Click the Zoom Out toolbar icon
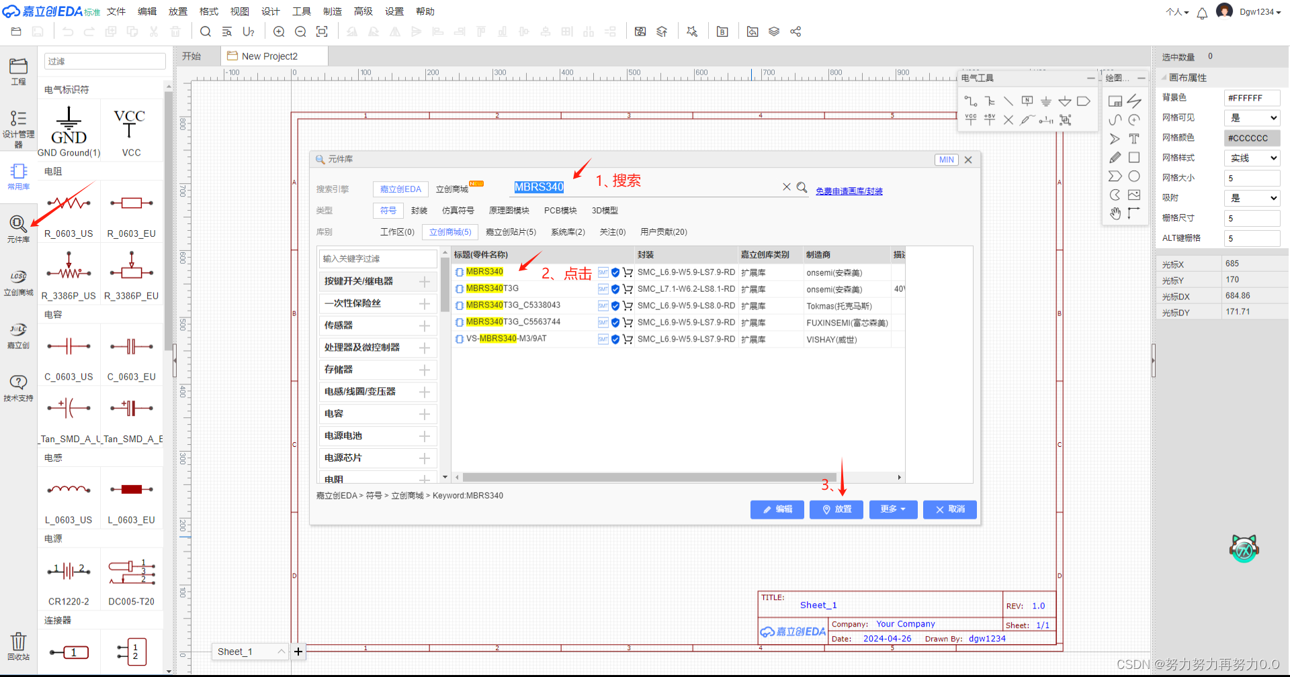 (x=300, y=32)
